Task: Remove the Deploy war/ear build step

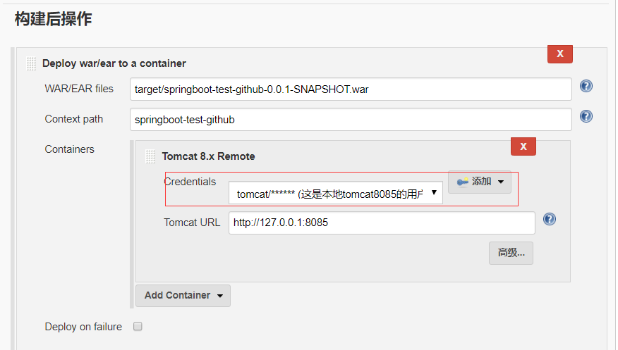Action: tap(559, 54)
